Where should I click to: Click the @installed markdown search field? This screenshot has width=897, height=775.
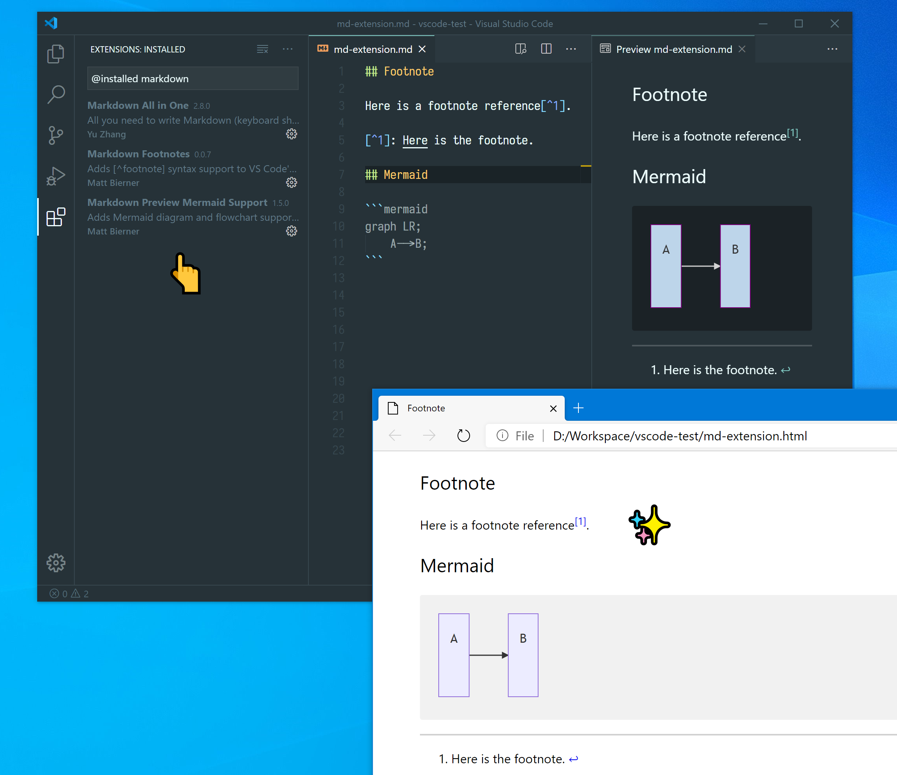[x=193, y=79]
